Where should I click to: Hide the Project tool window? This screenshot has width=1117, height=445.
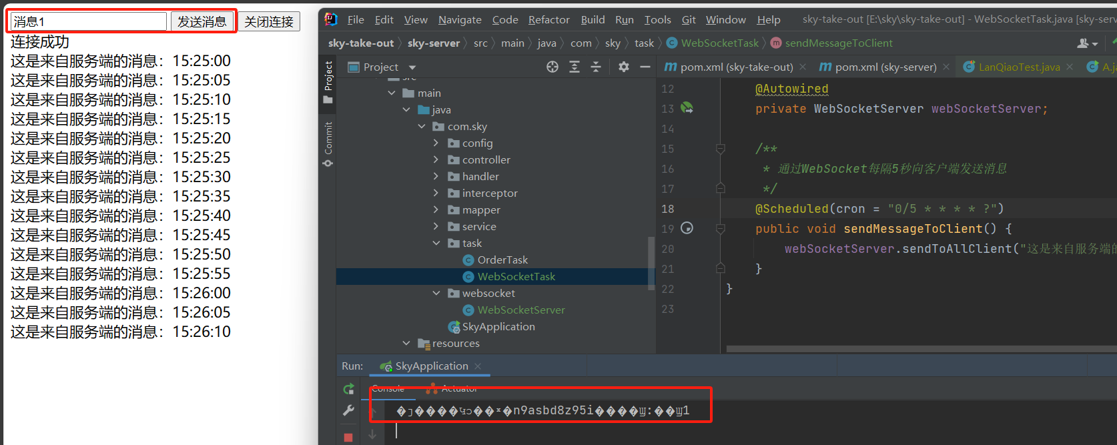pos(645,67)
